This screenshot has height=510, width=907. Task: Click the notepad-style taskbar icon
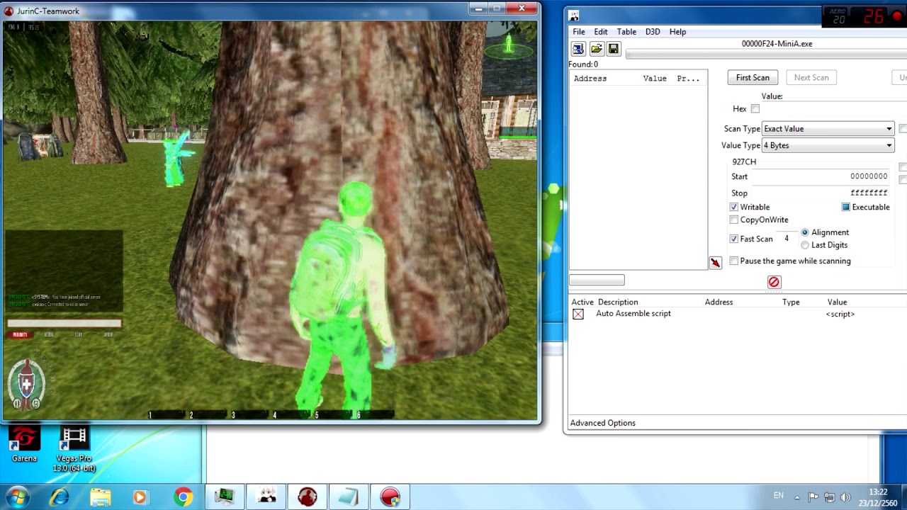point(349,497)
